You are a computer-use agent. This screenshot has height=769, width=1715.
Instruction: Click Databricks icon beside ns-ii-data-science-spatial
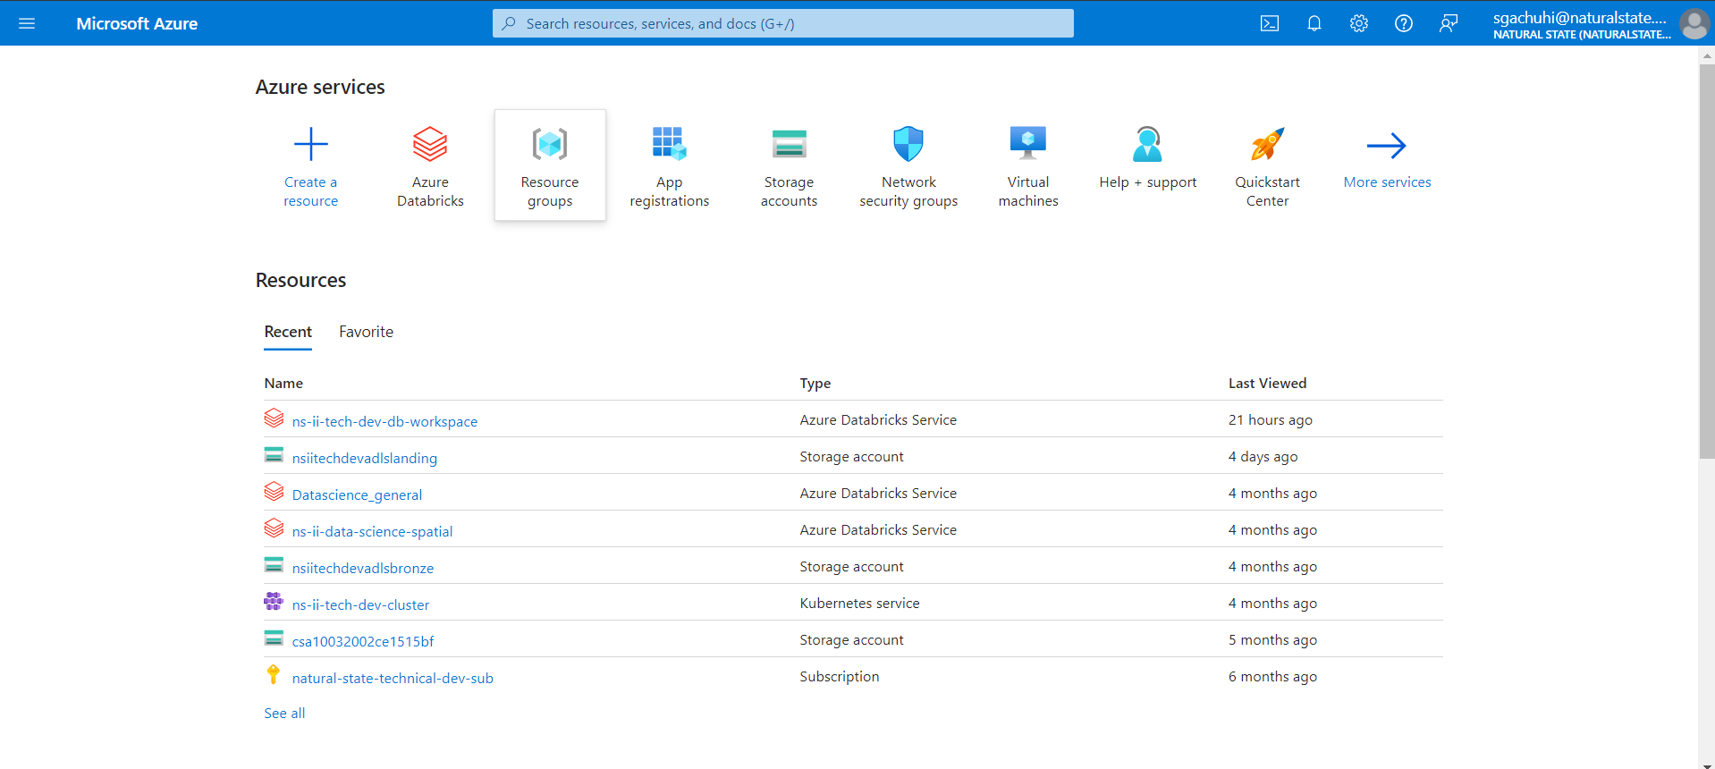274,528
